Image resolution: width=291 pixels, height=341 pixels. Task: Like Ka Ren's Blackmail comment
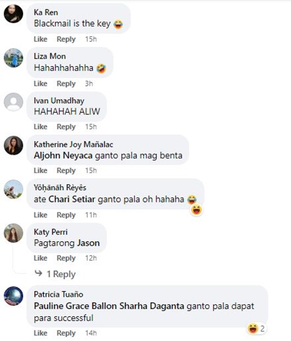pos(40,39)
